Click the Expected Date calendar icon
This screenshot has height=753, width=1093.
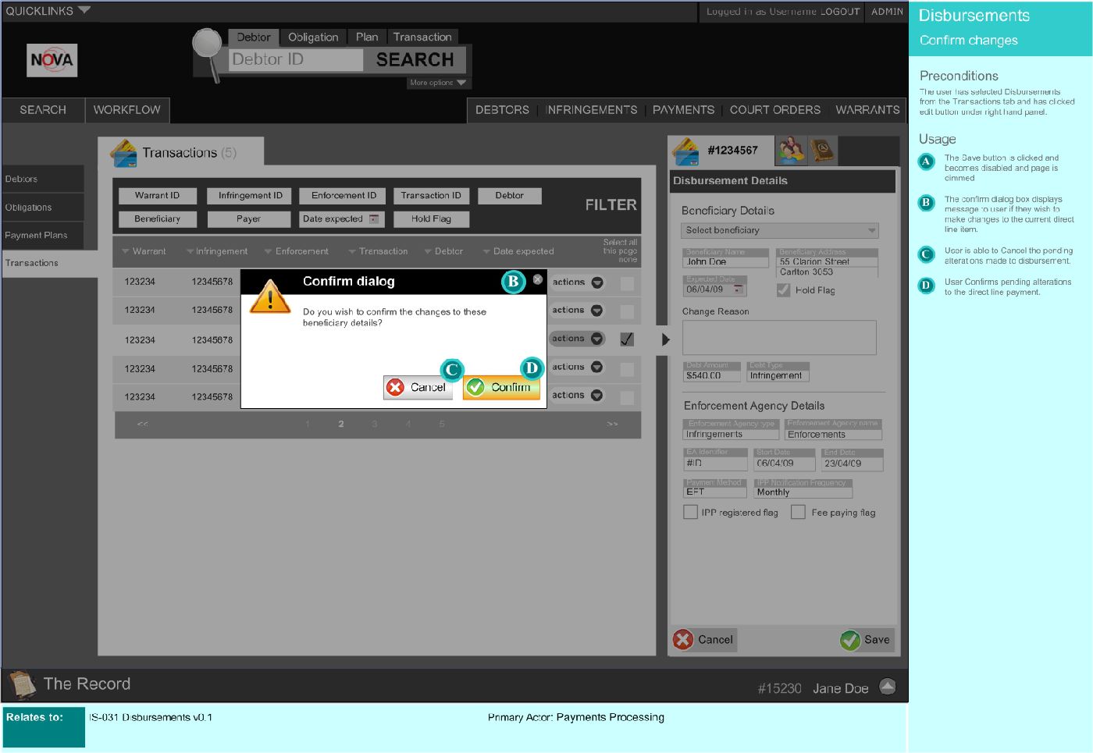(738, 289)
